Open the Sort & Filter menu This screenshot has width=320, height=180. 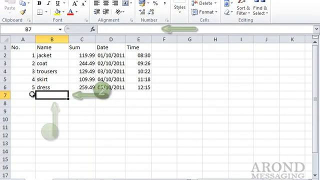[243, 10]
